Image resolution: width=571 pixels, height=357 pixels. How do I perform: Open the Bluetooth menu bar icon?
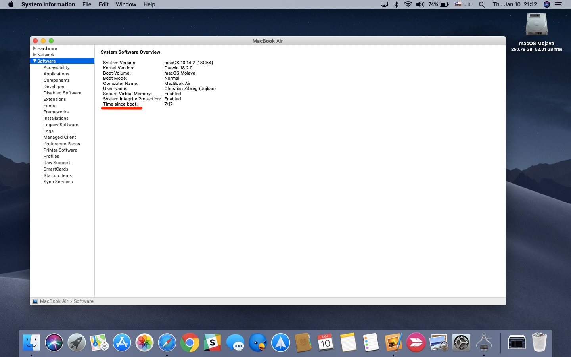point(396,4)
